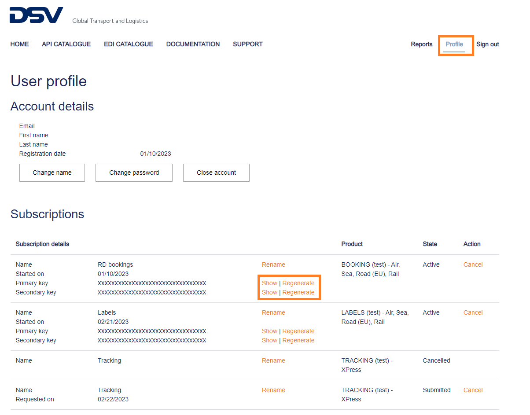This screenshot has width=530, height=415.
Task: Open the EDI CATALOGUE page
Action: click(128, 44)
